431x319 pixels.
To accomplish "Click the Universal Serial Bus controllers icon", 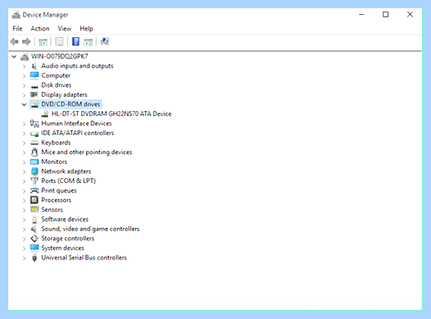I will [34, 258].
